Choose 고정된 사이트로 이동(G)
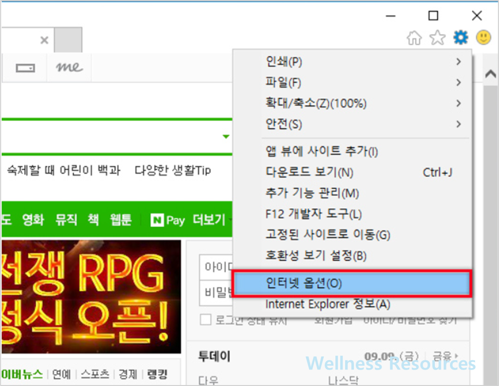This screenshot has width=499, height=386. [x=352, y=235]
